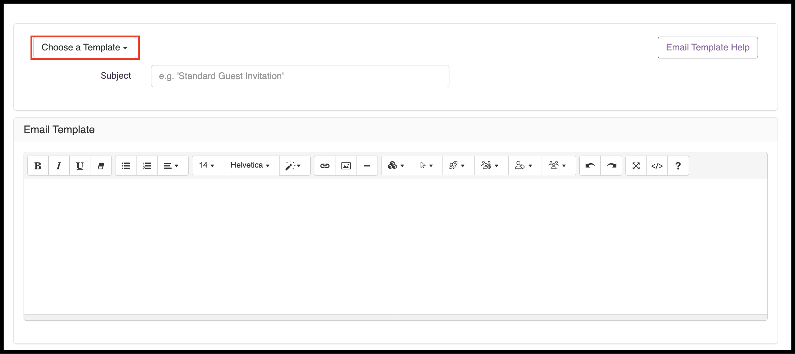The width and height of the screenshot is (795, 354).
Task: Click into the Subject input field
Action: click(x=300, y=76)
